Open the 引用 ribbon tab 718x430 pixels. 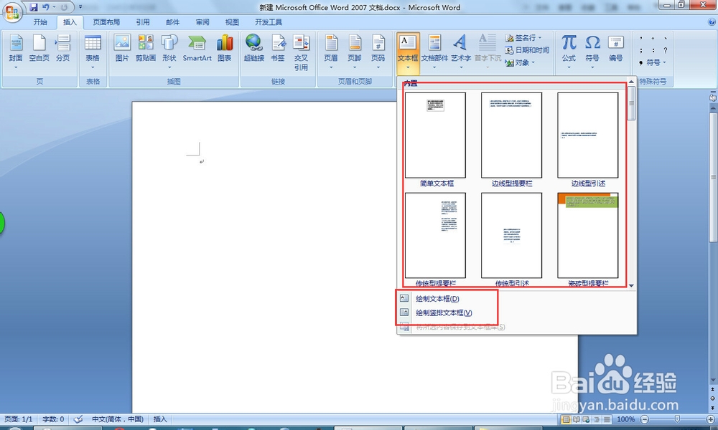(143, 22)
